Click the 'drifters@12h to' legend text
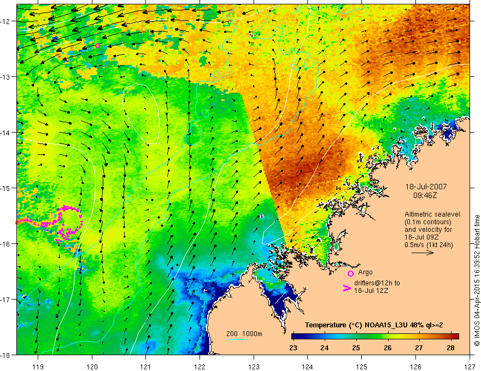The image size is (481, 371). click(377, 283)
